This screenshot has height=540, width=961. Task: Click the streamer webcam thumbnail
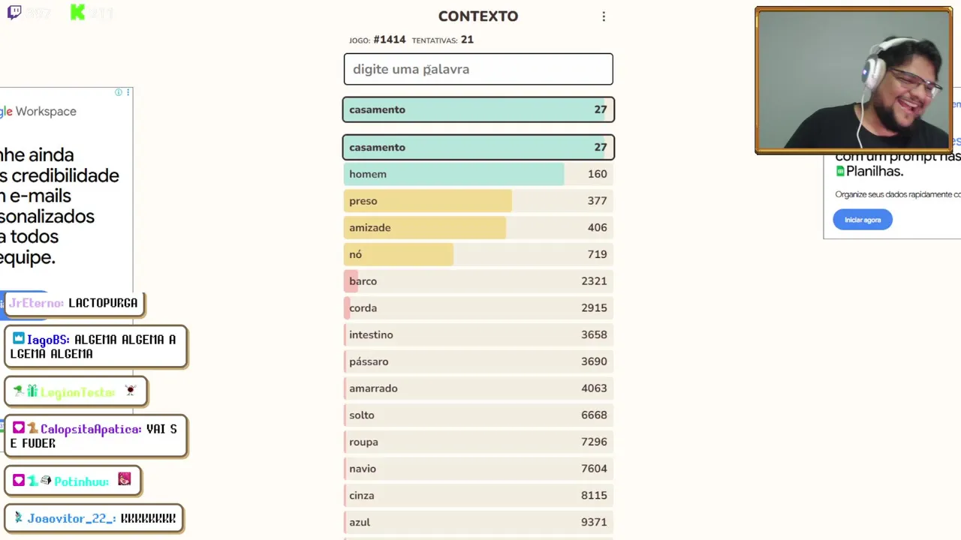point(854,80)
